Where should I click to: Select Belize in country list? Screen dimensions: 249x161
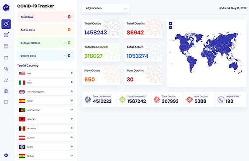click(45, 147)
